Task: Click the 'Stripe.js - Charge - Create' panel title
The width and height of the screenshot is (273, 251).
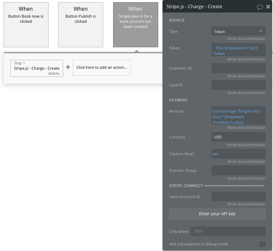Action: [x=194, y=6]
